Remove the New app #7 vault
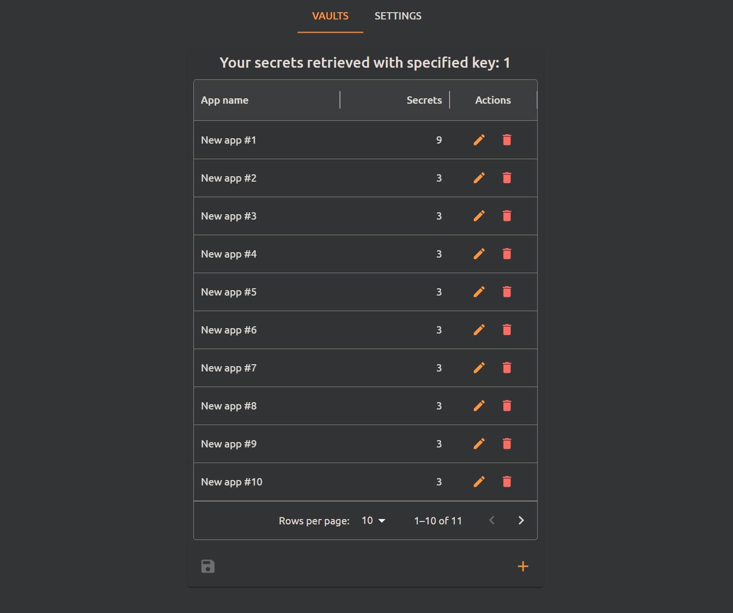The width and height of the screenshot is (733, 613). [507, 368]
